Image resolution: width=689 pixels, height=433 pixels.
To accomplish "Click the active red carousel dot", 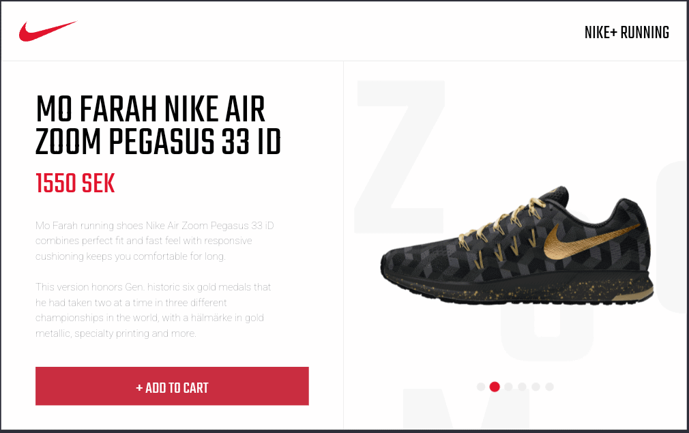I will 495,387.
